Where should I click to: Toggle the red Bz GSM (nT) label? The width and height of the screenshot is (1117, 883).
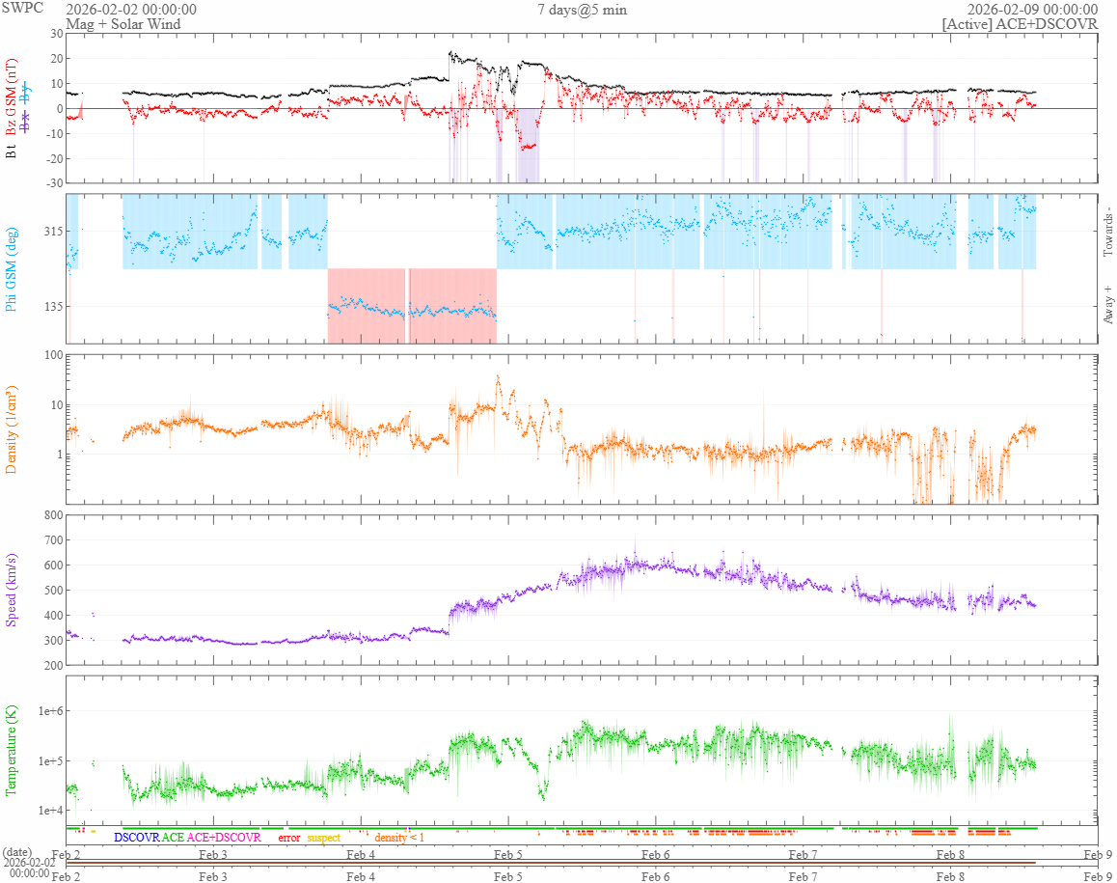(x=11, y=97)
